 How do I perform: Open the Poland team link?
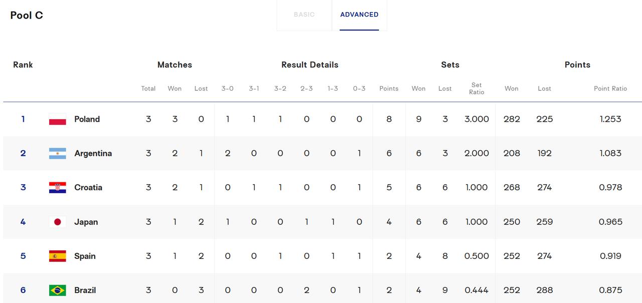tap(87, 119)
